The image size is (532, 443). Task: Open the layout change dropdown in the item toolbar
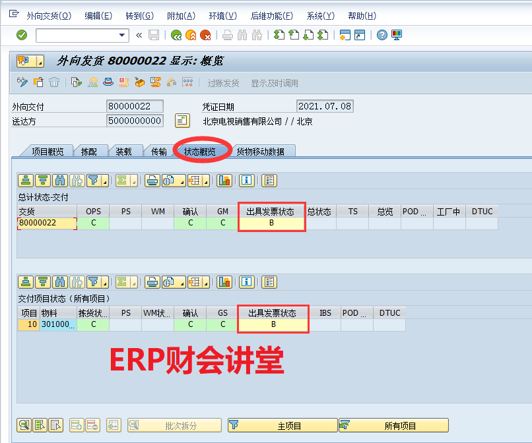pos(205,281)
